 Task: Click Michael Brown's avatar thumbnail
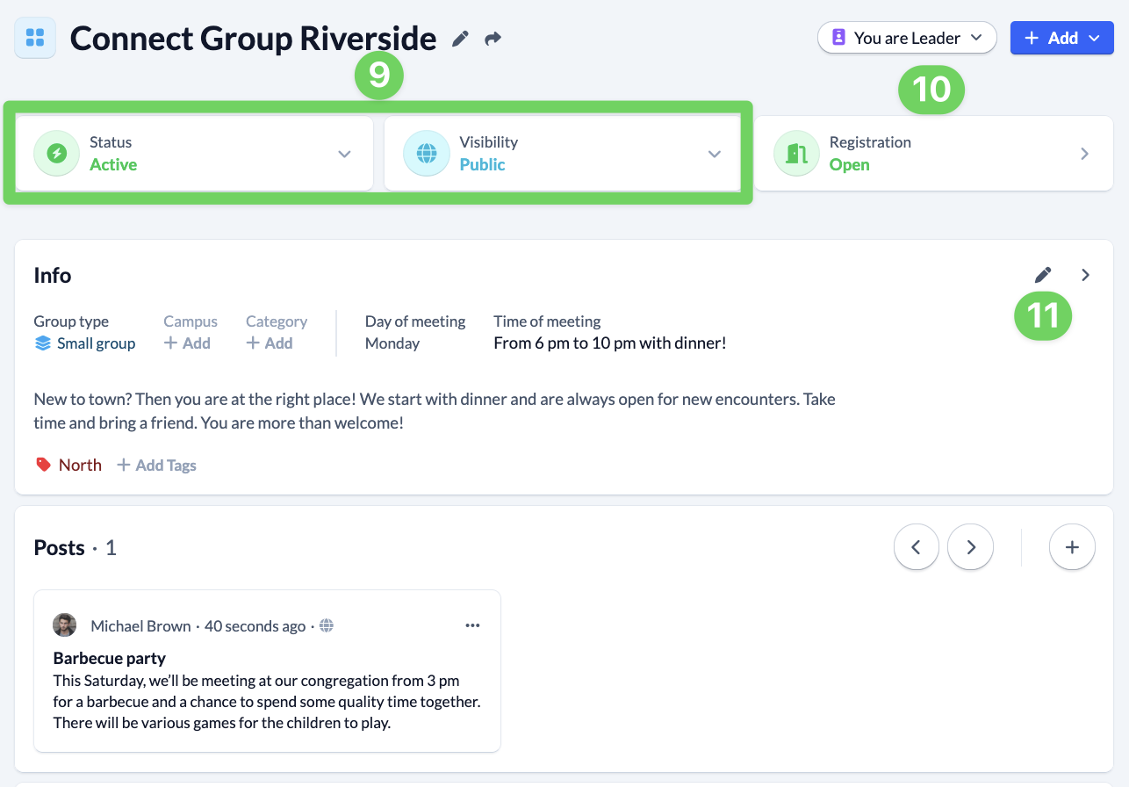(x=64, y=625)
